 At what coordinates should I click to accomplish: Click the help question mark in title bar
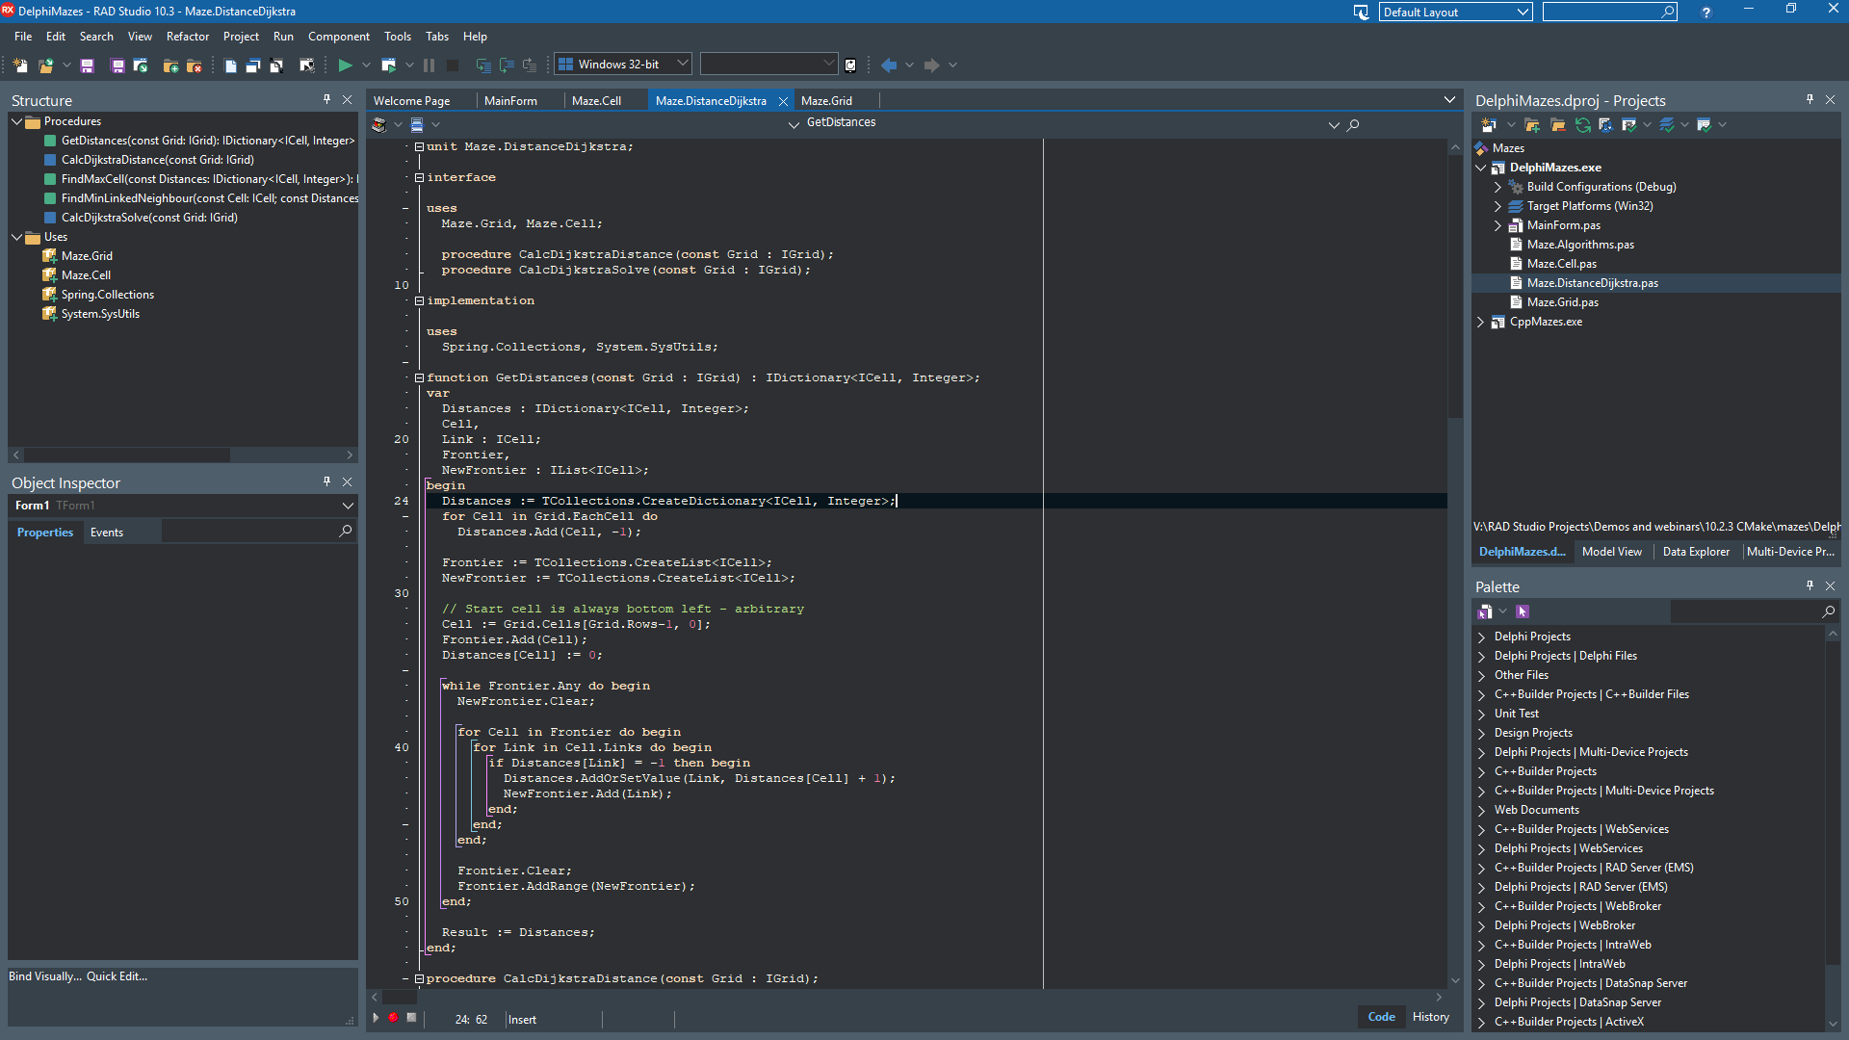(x=1706, y=13)
